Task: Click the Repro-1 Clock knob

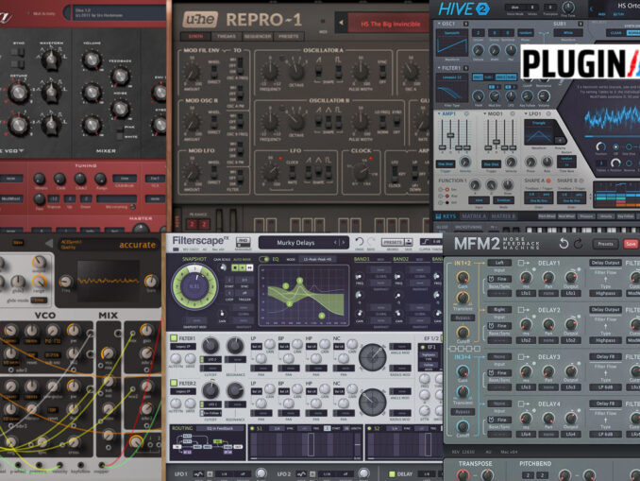Action: tap(361, 171)
